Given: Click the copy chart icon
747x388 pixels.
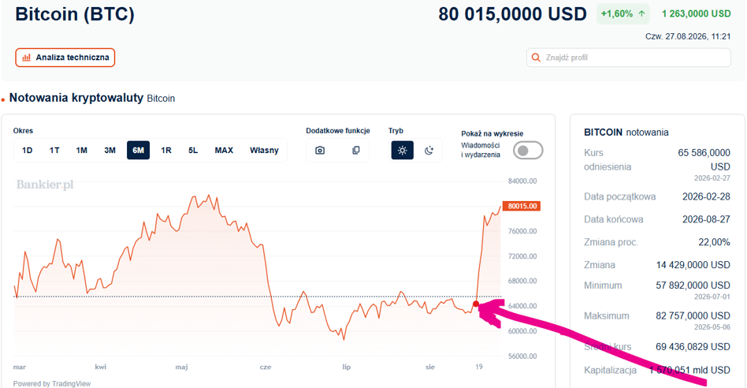Looking at the screenshot, I should [356, 150].
